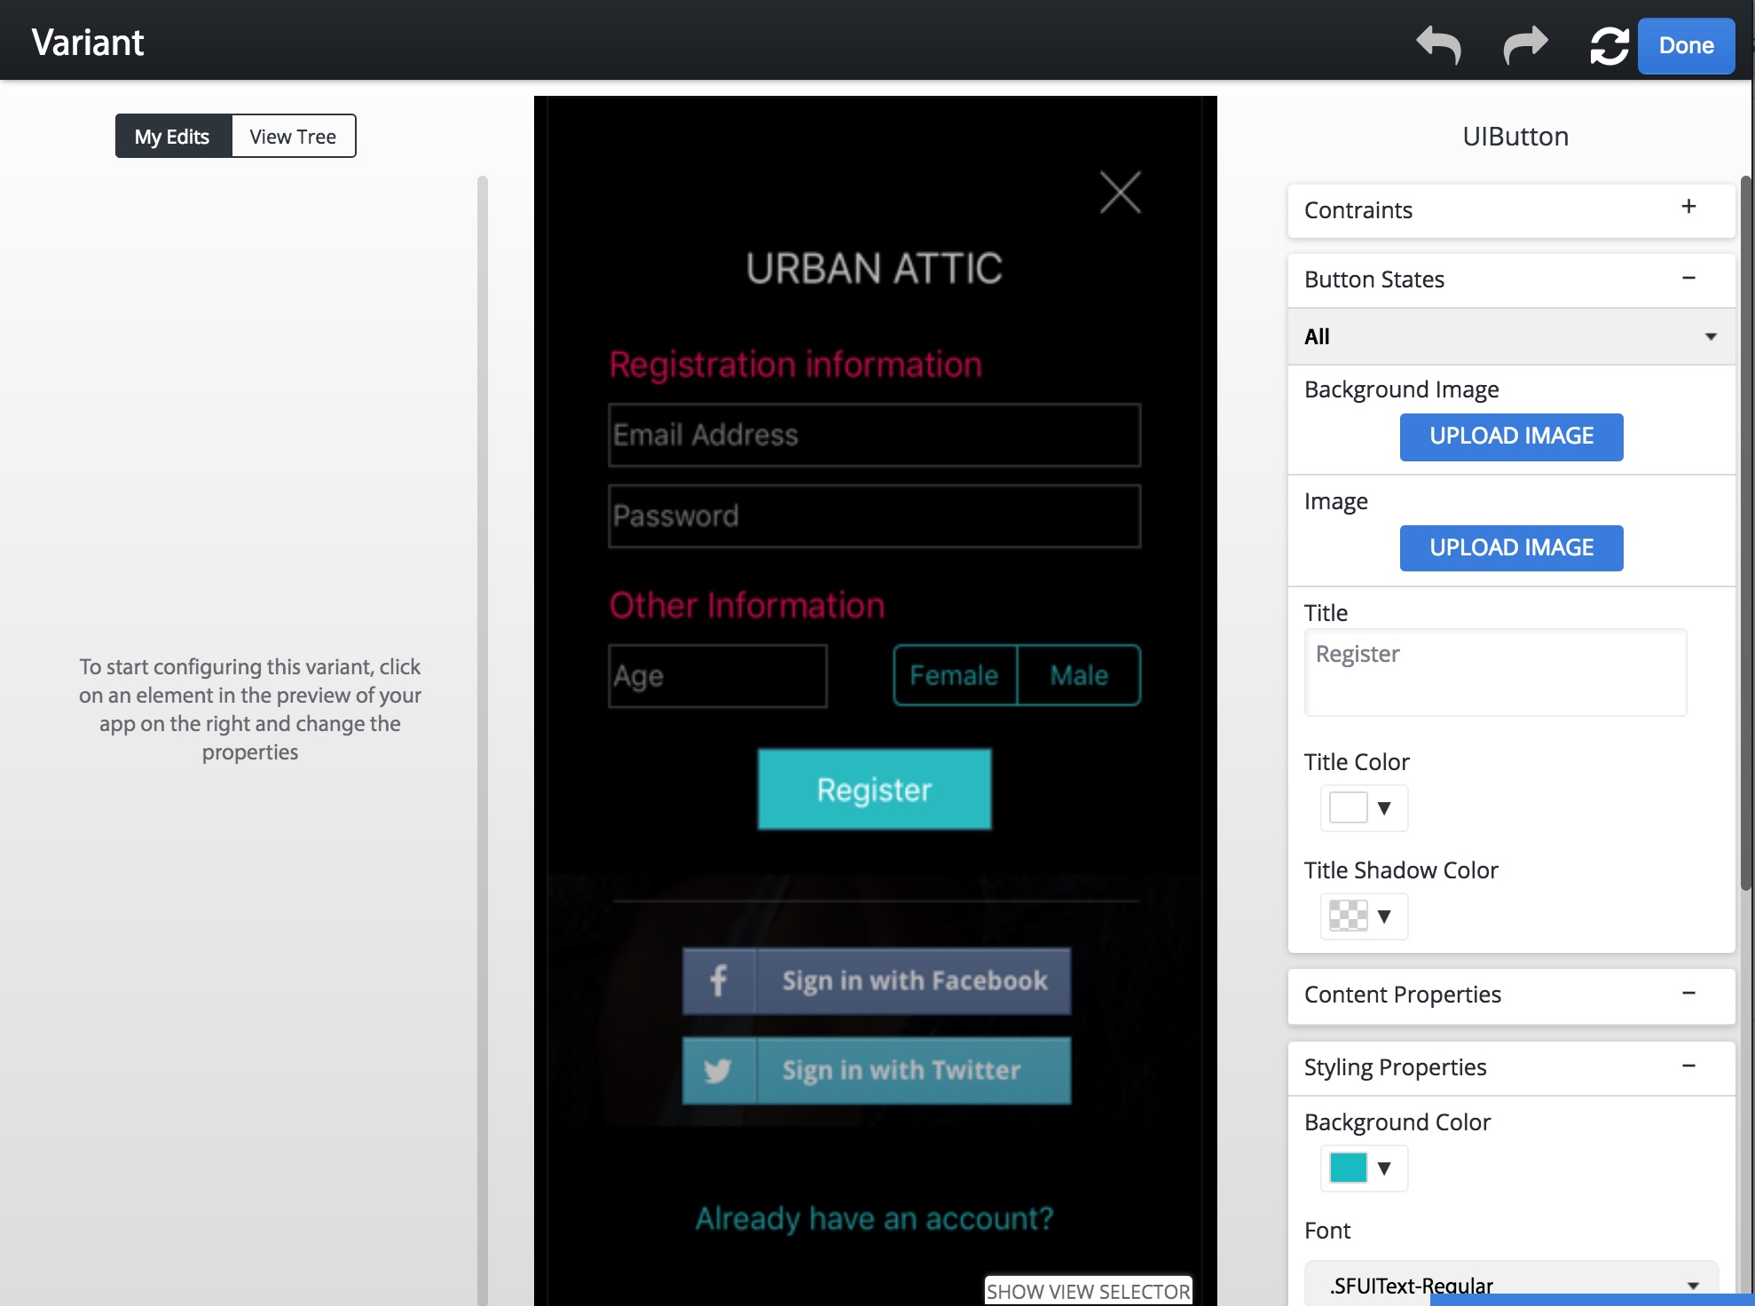Toggle the Styling Properties section collapse
The image size is (1755, 1306).
(1690, 1065)
